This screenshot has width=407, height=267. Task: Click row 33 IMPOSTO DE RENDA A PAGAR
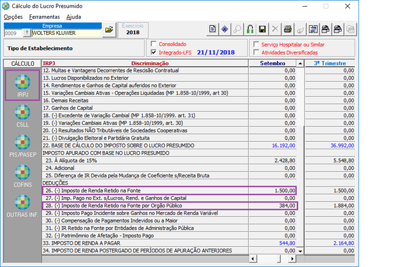tap(145, 243)
